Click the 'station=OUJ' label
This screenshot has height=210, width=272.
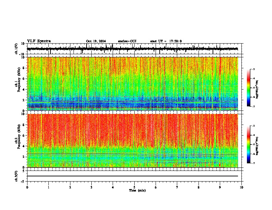tap(127, 41)
